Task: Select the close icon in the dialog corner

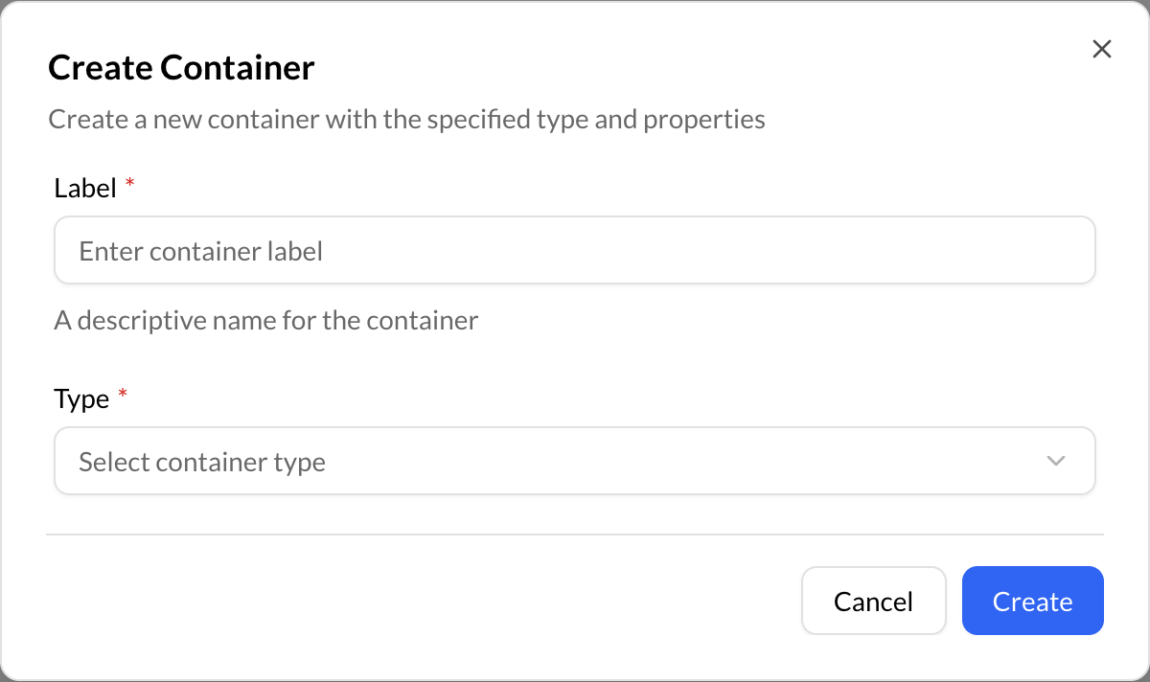Action: 1101,49
